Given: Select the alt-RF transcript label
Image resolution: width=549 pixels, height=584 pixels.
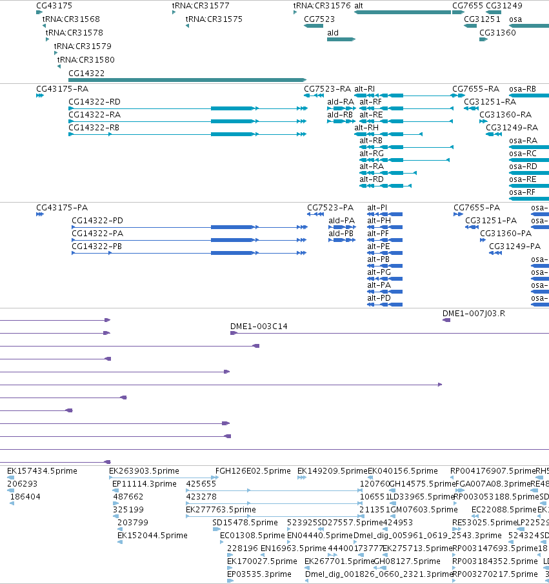Looking at the screenshot, I should [370, 102].
